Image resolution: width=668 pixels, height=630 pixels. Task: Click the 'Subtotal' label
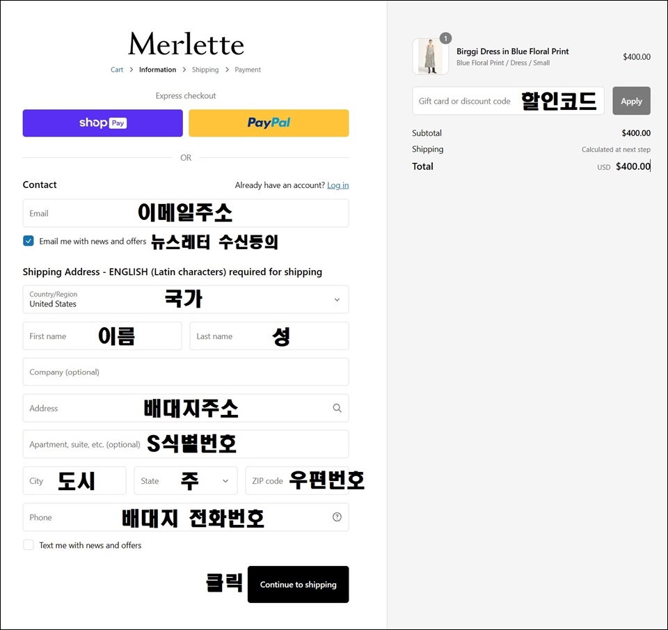[x=427, y=133]
